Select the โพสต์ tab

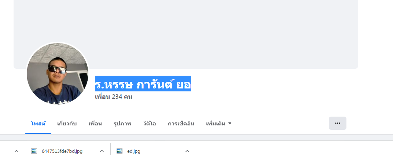[38, 123]
